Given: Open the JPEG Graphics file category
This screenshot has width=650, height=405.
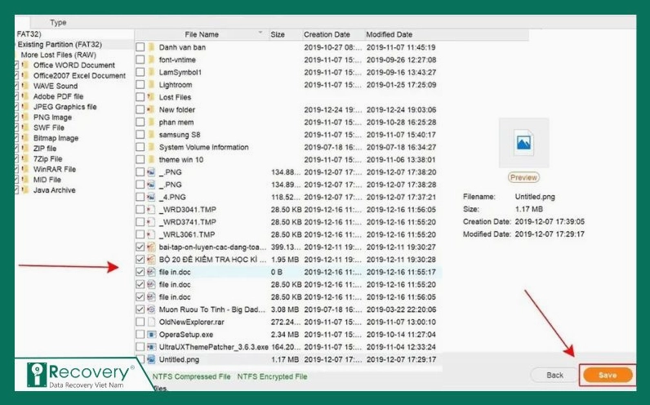Looking at the screenshot, I should click(x=65, y=107).
